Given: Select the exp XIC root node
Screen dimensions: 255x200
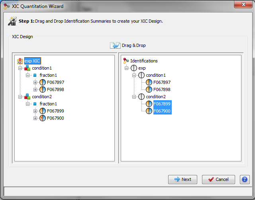Looking at the screenshot, I should point(32,61).
